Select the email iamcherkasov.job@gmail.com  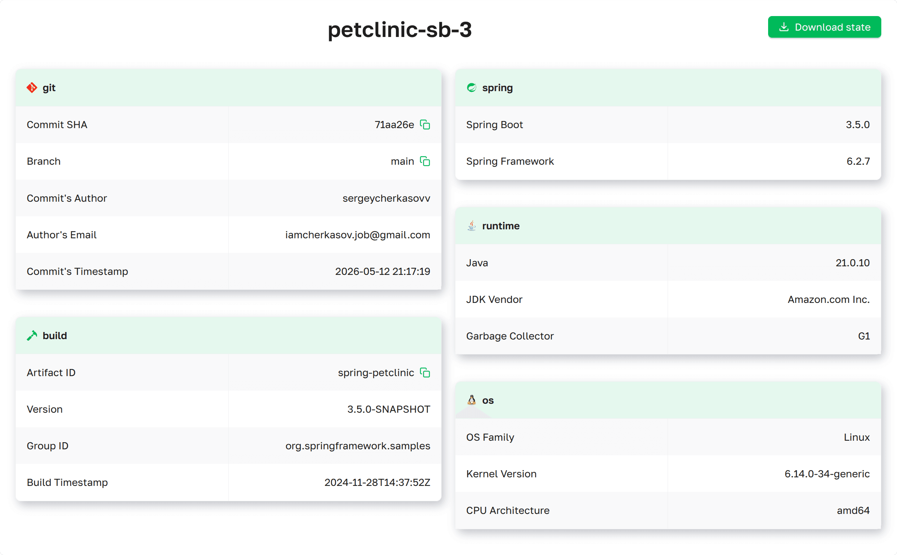(358, 235)
